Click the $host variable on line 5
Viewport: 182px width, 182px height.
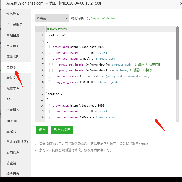(x=103, y=53)
